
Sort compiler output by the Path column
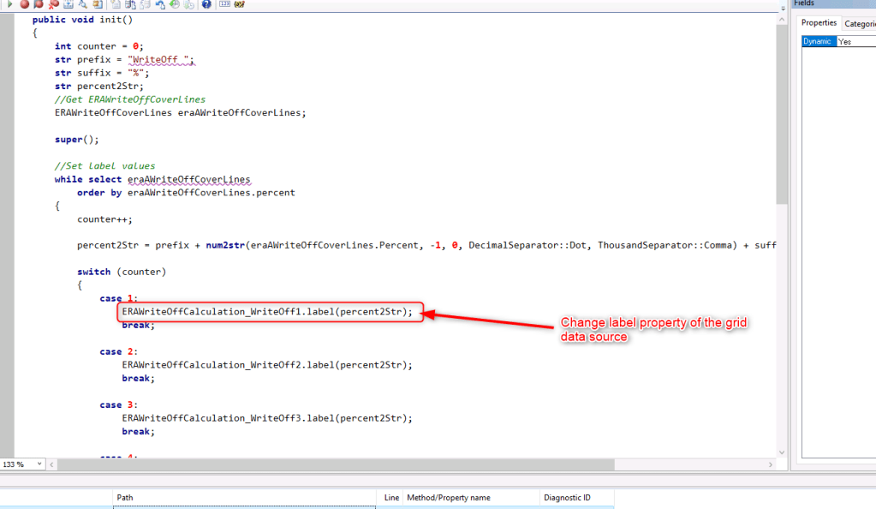coord(124,497)
